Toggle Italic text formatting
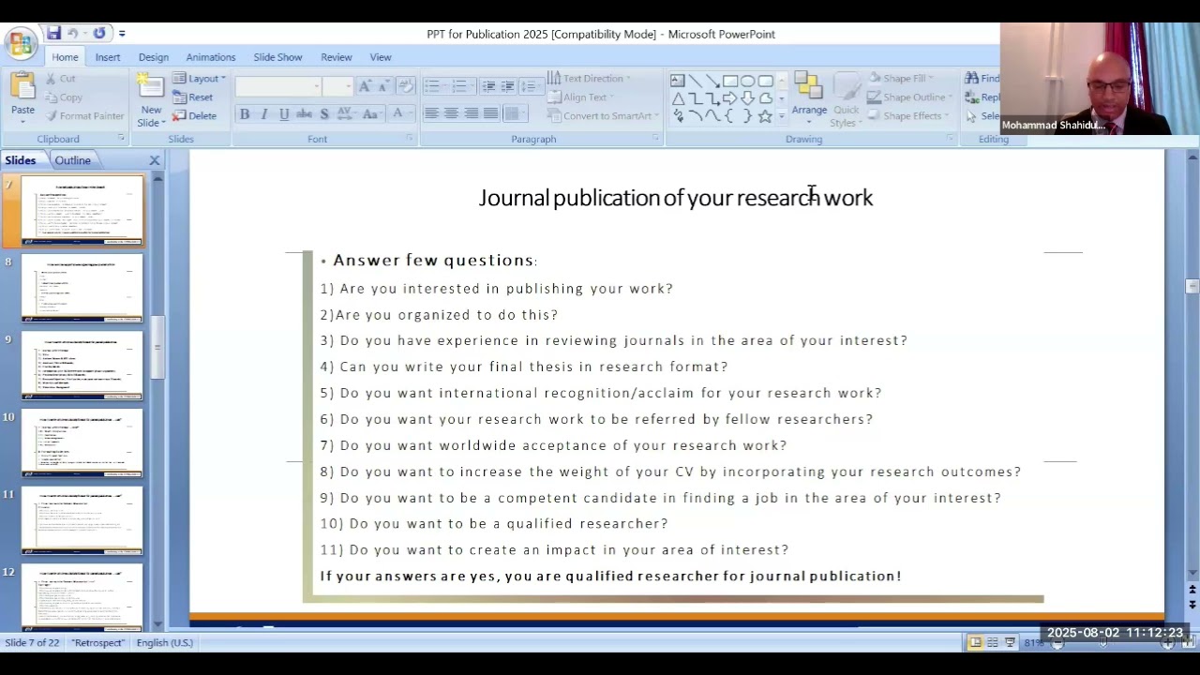1200x675 pixels. click(x=264, y=114)
